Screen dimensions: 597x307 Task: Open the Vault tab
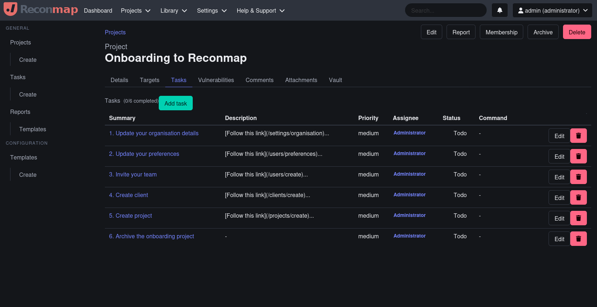click(x=336, y=80)
